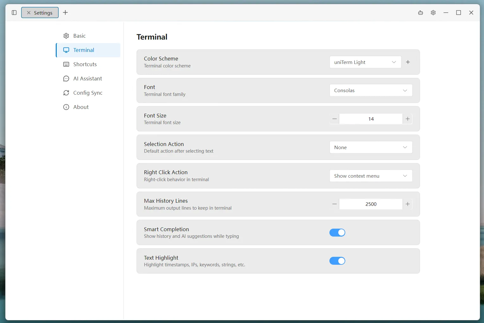This screenshot has width=484, height=323.
Task: Click the AI Assistant chat bubble icon
Action: click(66, 79)
